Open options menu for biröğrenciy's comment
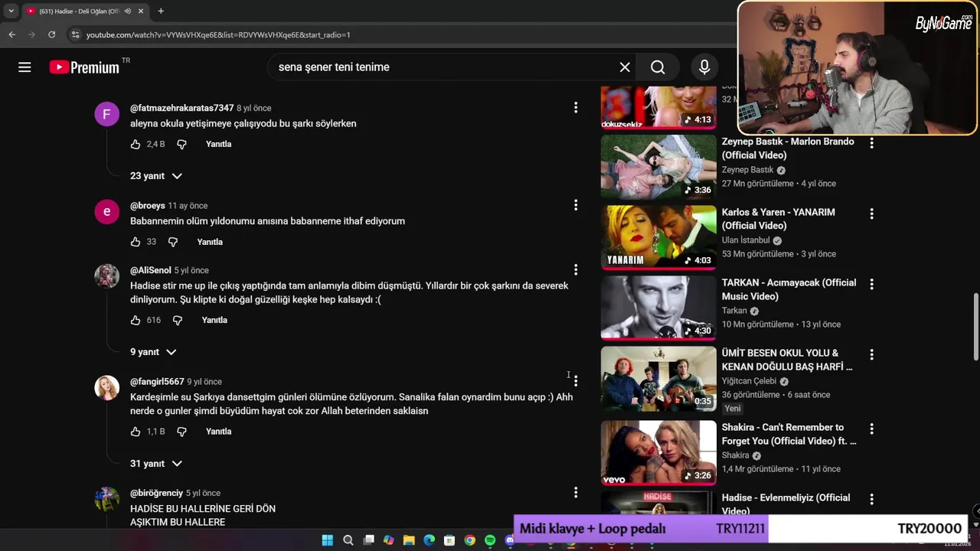This screenshot has height=551, width=980. pyautogui.click(x=576, y=493)
